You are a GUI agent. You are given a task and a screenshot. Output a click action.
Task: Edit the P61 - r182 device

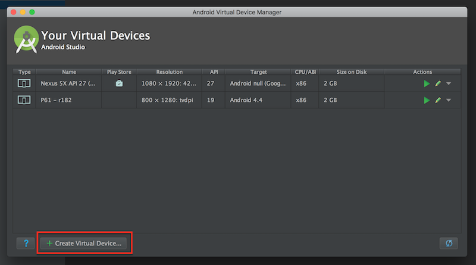tap(438, 100)
